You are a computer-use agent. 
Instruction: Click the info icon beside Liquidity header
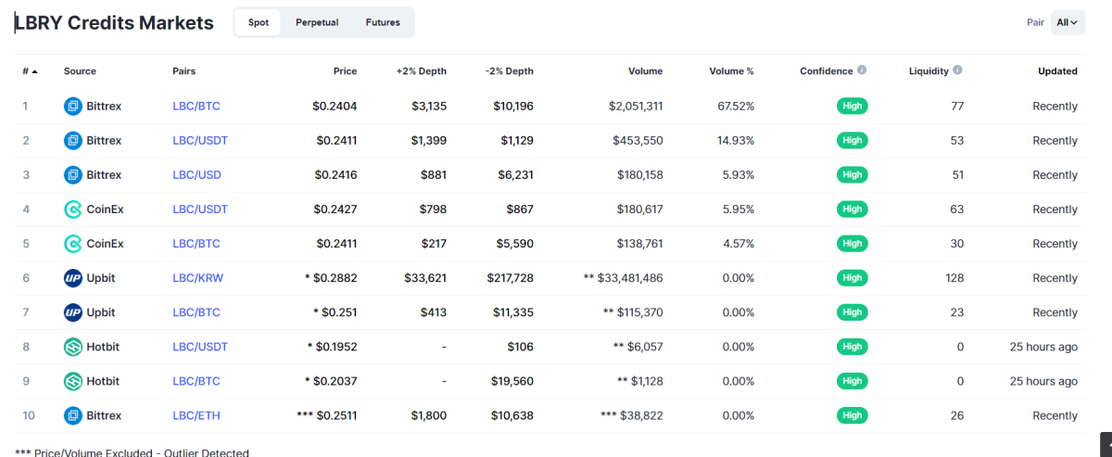tap(957, 70)
